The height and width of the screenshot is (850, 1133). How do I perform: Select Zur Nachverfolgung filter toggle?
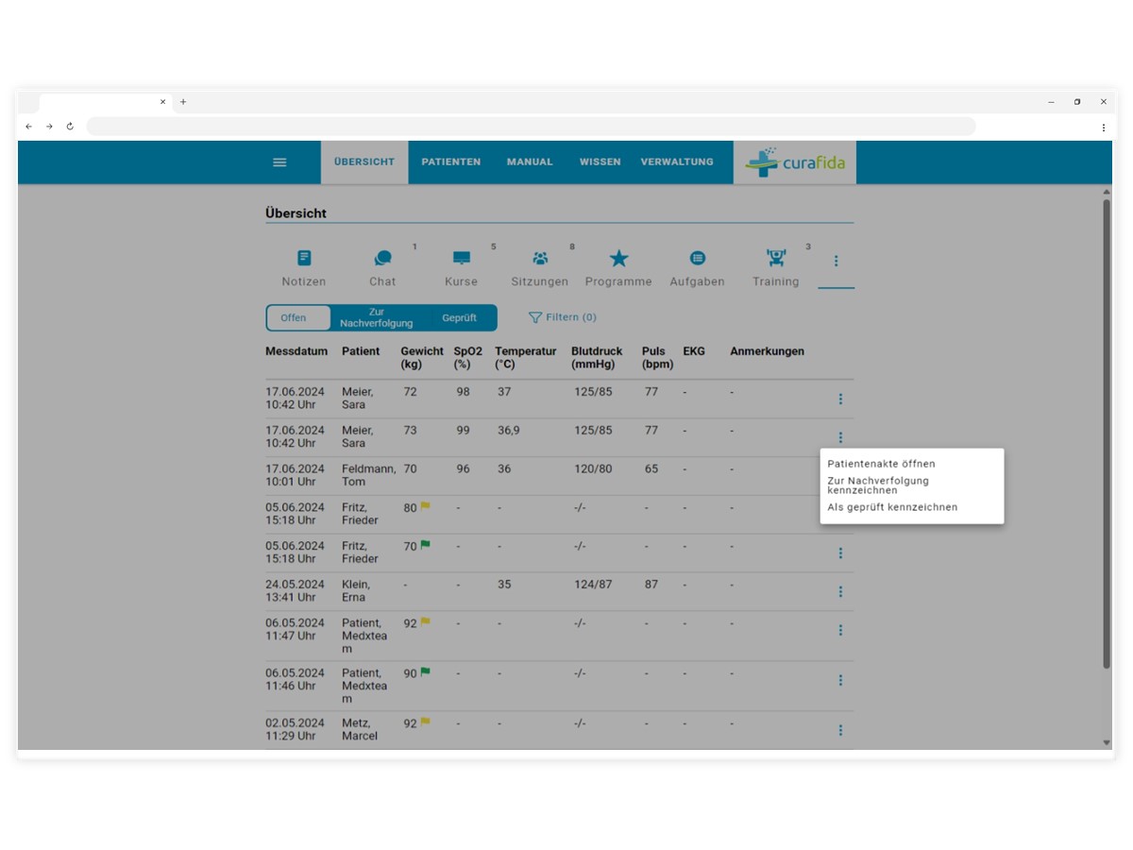tap(377, 318)
